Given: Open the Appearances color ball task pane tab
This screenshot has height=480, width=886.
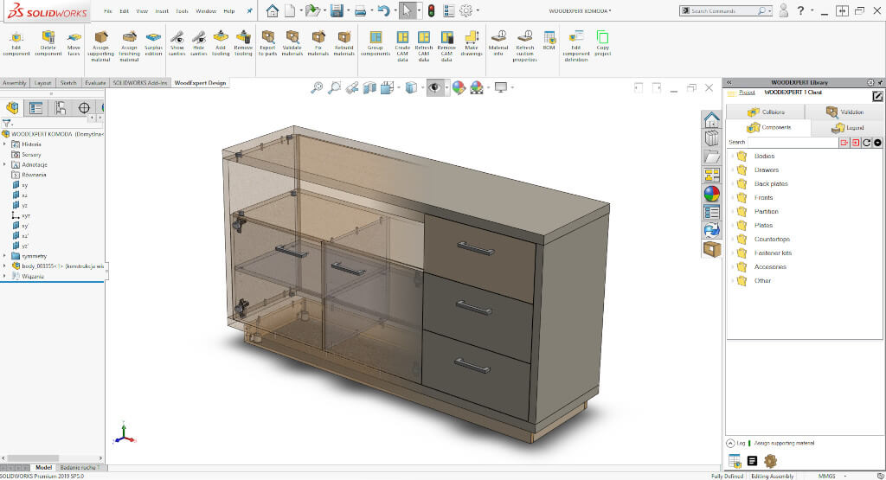Looking at the screenshot, I should pos(711,194).
